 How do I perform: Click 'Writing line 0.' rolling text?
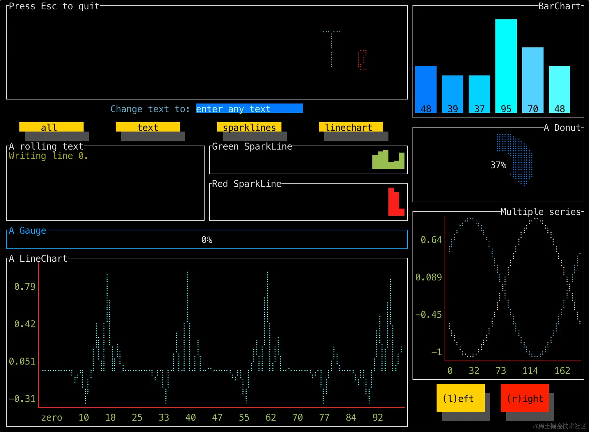(x=48, y=156)
